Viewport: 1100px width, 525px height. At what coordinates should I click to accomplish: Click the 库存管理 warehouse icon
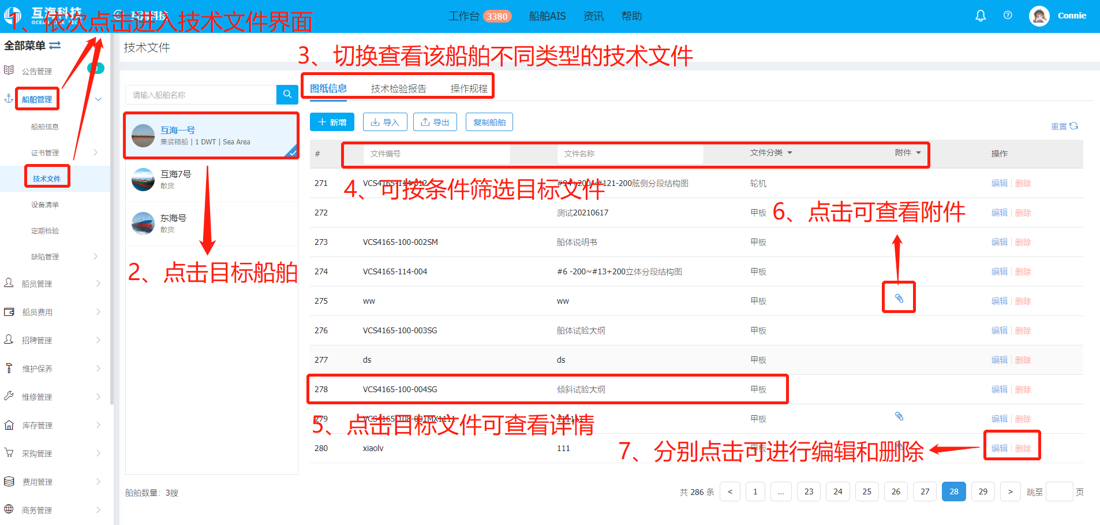9,425
